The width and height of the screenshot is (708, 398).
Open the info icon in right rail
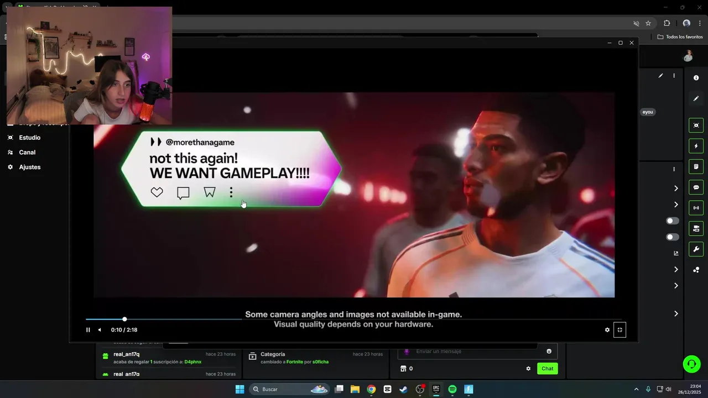(x=696, y=78)
